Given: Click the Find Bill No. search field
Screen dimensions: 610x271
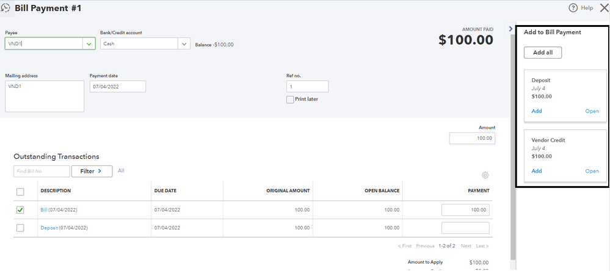Looking at the screenshot, I should click(x=42, y=172).
